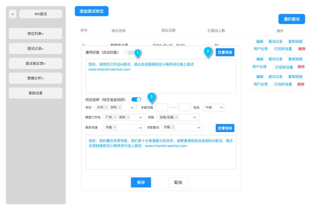Open the 薪资待遇 dropdown
321x213 pixels.
(x=140, y=127)
